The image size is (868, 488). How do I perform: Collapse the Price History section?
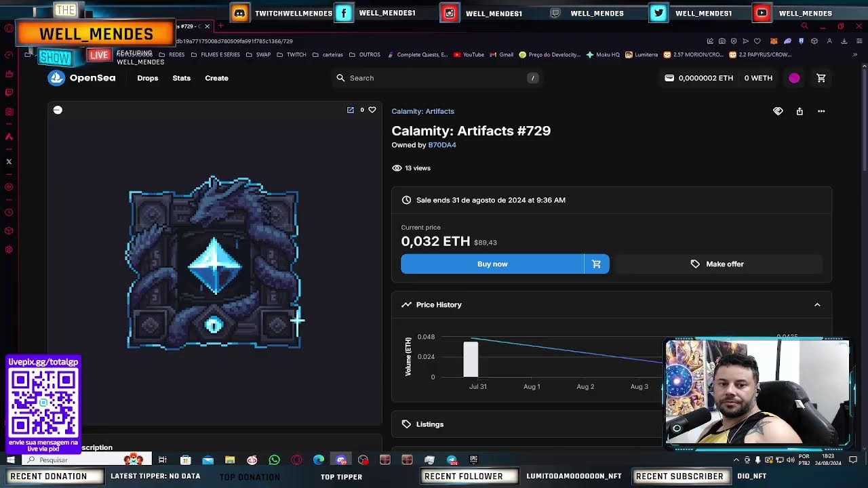817,305
